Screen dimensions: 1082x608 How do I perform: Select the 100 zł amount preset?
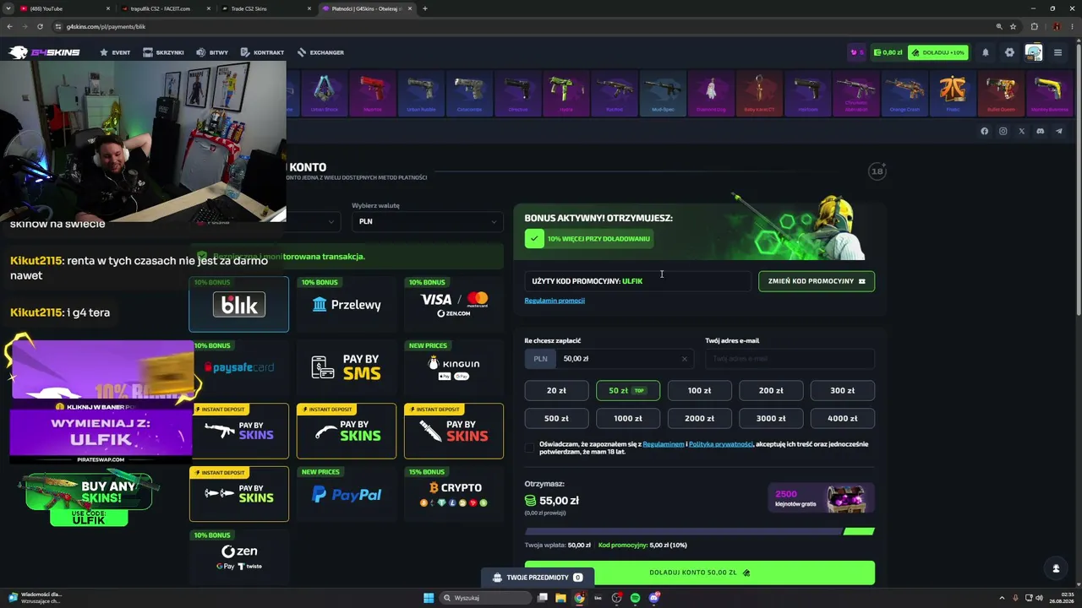[x=699, y=391]
